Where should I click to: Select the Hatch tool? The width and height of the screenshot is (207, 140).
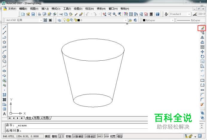click(x=4, y=95)
